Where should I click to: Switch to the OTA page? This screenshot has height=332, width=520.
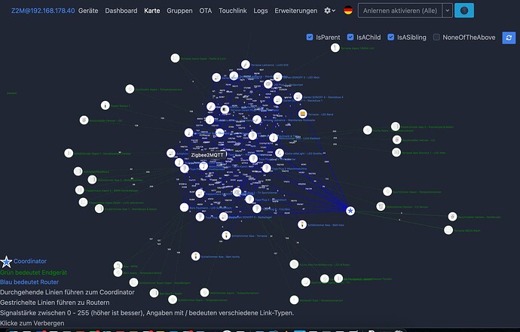[x=205, y=11]
